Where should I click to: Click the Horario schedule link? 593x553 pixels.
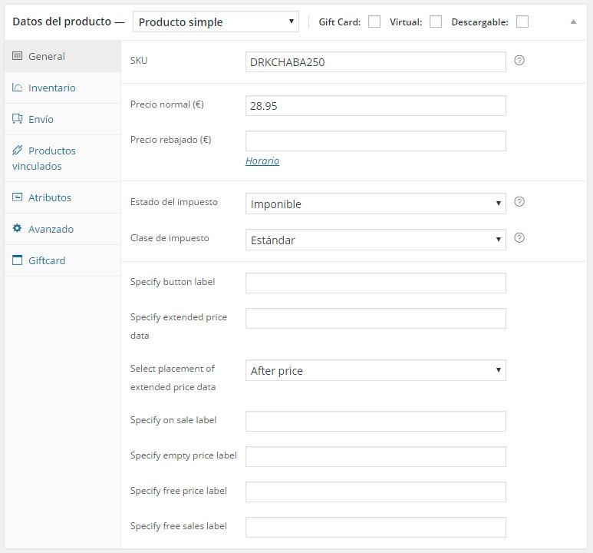(262, 161)
